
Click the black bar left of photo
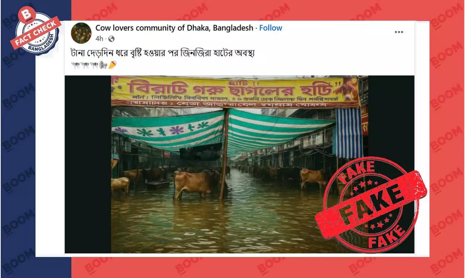coord(88,164)
